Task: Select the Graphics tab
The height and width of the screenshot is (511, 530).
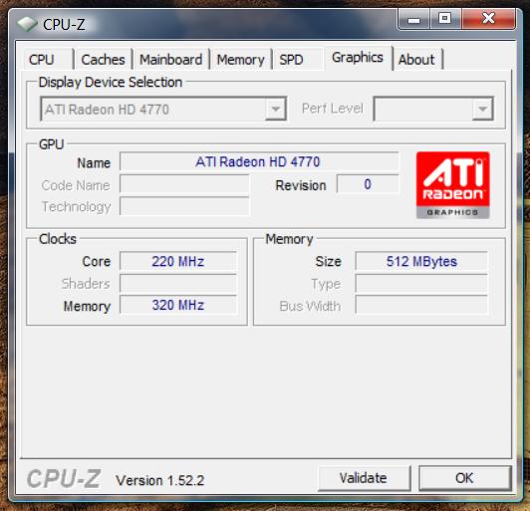Action: point(358,58)
